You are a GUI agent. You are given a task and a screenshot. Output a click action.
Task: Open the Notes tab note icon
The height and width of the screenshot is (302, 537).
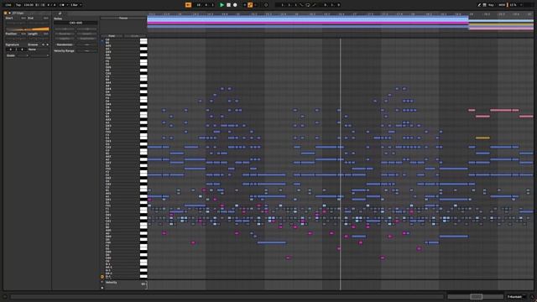(60, 13)
